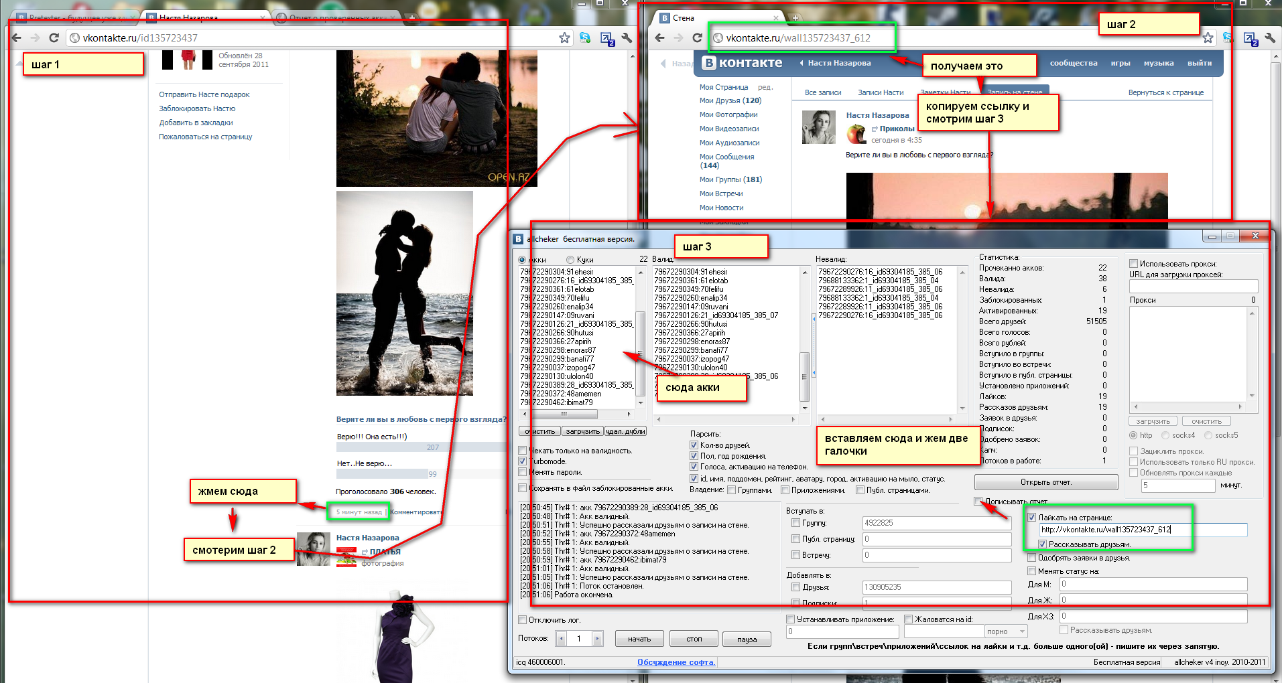Open the wrench menu in the Стена window
Image resolution: width=1282 pixels, height=683 pixels.
1270,38
